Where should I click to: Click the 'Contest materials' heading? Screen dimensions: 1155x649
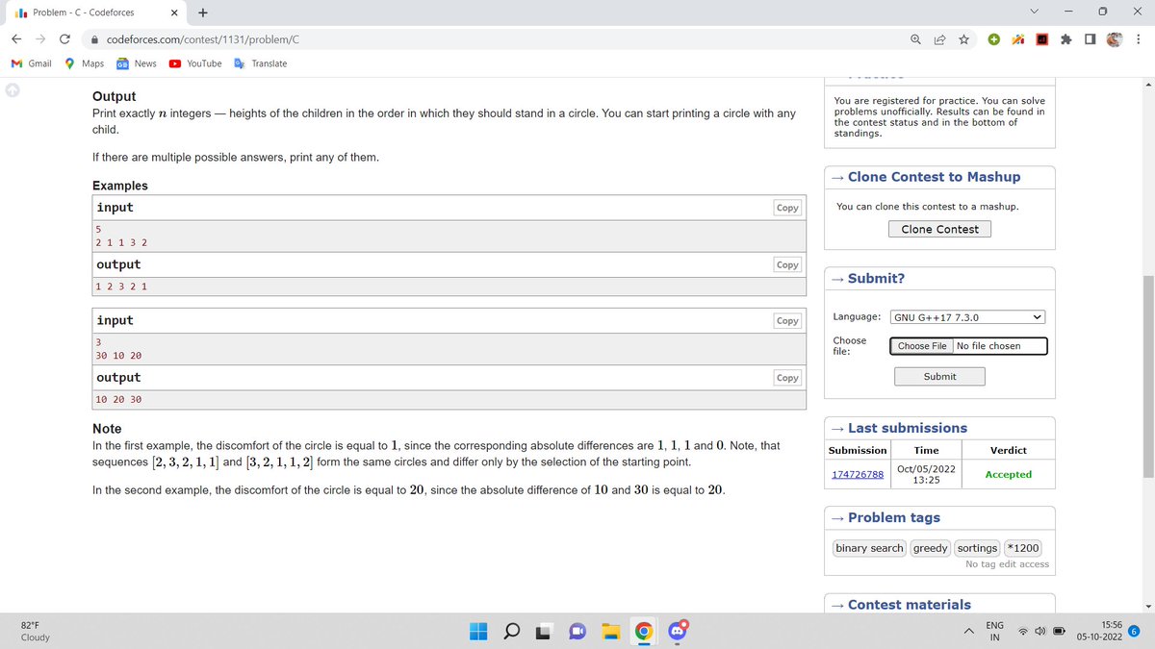point(910,605)
